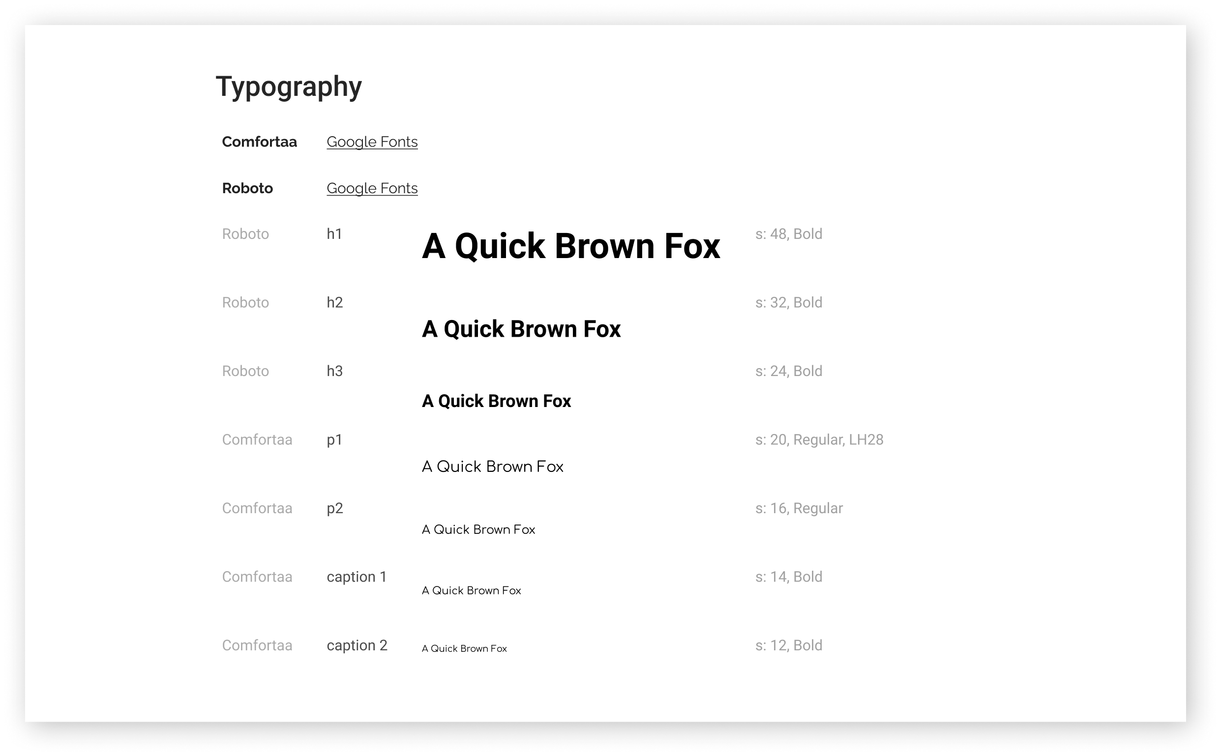Click the h1 sample text A Quick Brown Fox
Viewport: 1220px width, 756px height.
pyautogui.click(x=570, y=246)
